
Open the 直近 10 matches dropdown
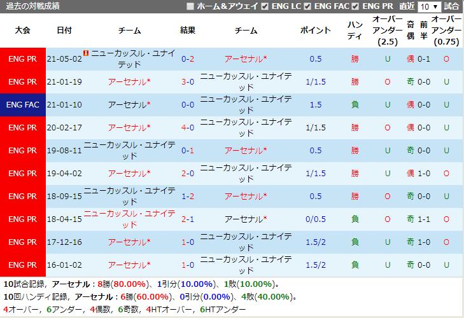pyautogui.click(x=430, y=6)
